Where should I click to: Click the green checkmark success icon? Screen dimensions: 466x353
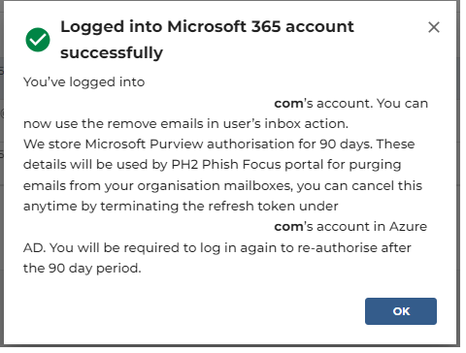coord(38,40)
